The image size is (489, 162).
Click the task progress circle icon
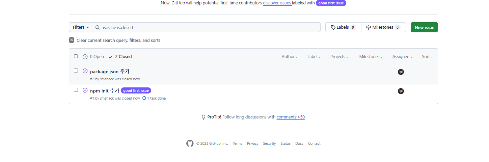tap(144, 98)
